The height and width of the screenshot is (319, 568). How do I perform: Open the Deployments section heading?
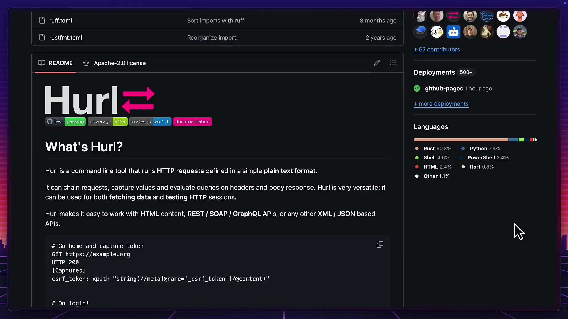pos(434,72)
